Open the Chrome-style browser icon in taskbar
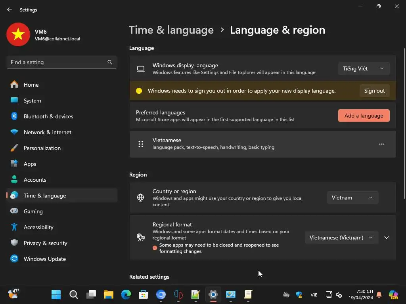The height and width of the screenshot is (304, 406). 161,294
